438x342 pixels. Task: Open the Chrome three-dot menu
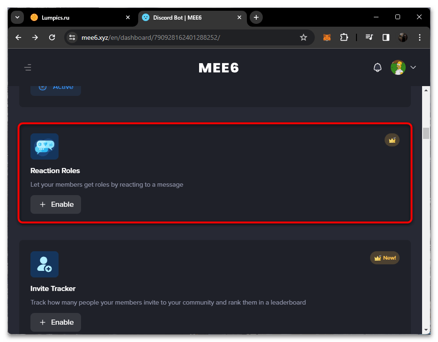(419, 37)
